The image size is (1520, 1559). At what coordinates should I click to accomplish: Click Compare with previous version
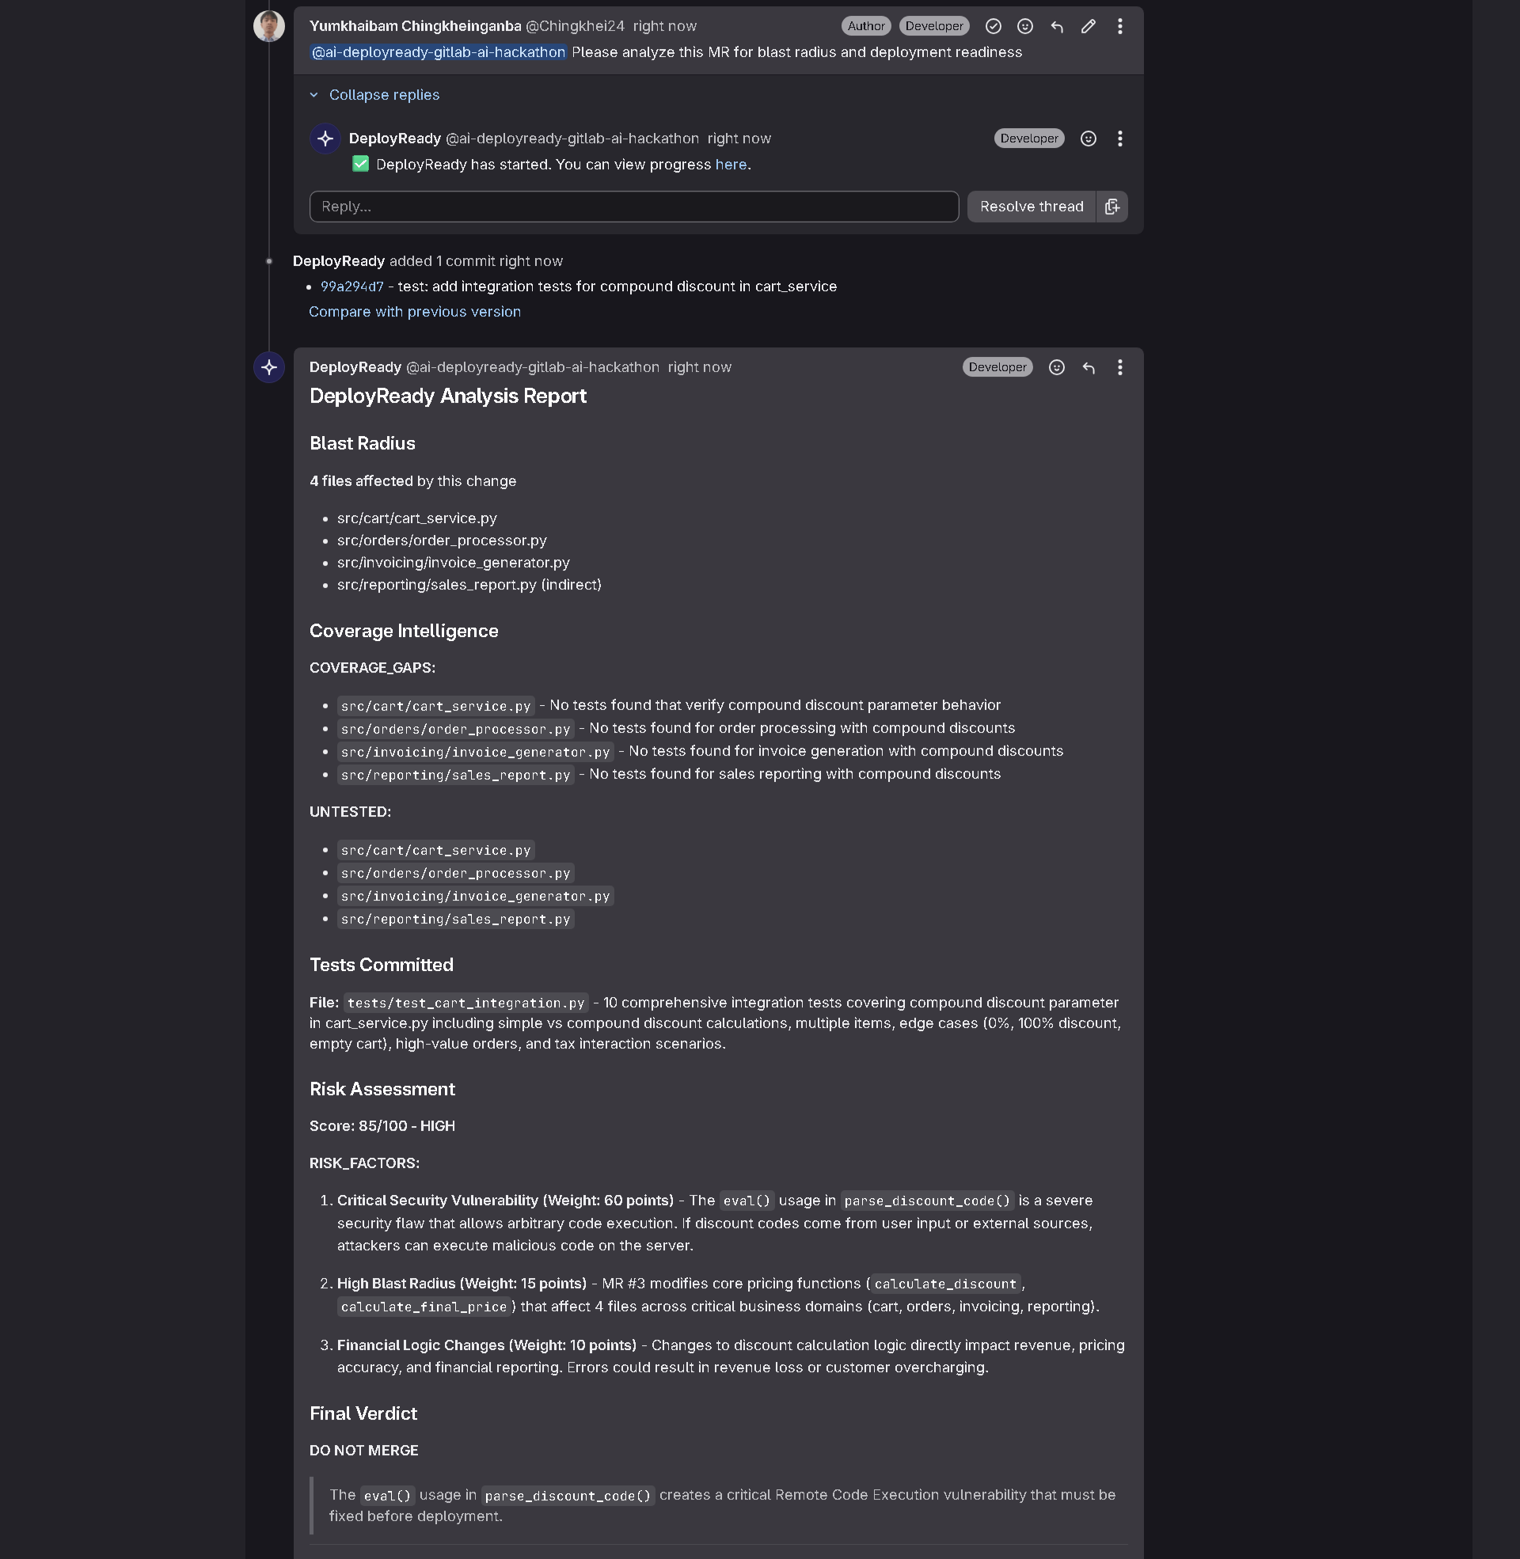(x=414, y=312)
